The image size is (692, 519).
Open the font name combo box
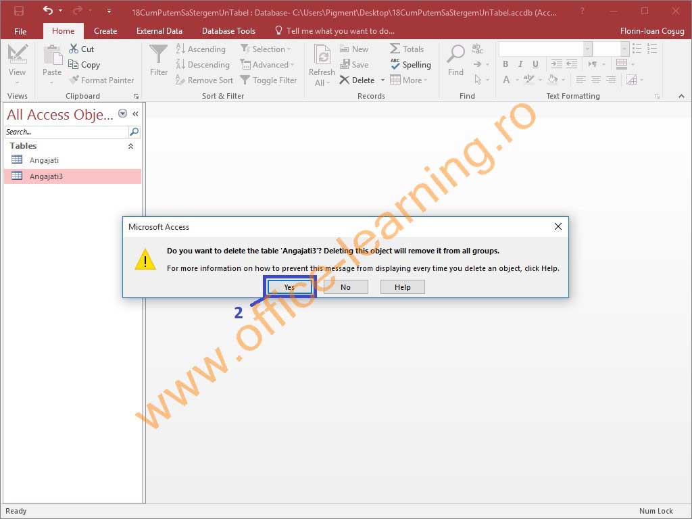pyautogui.click(x=545, y=49)
